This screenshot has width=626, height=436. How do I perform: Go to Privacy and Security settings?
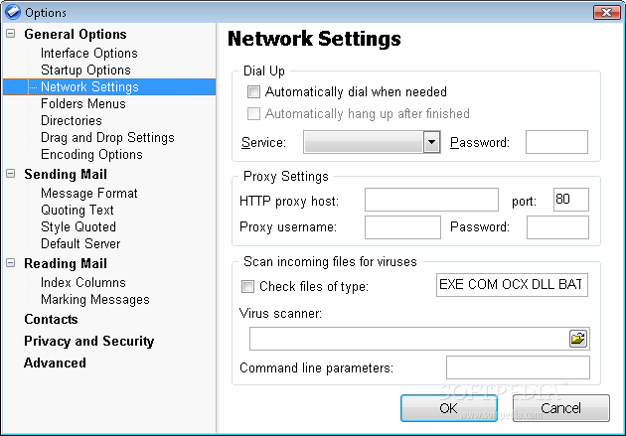coord(89,341)
